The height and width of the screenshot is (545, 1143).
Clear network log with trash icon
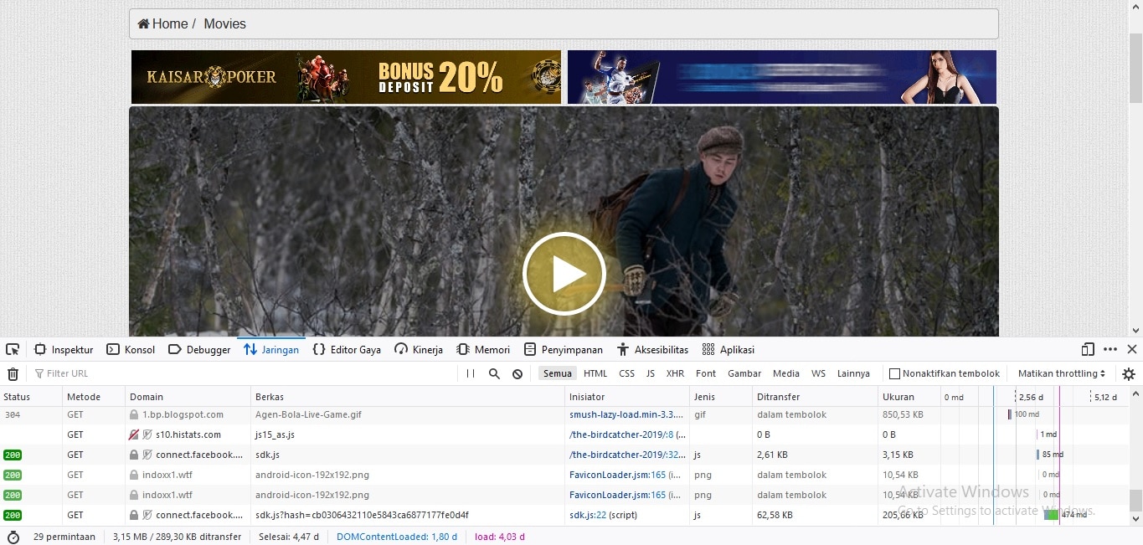pyautogui.click(x=13, y=374)
